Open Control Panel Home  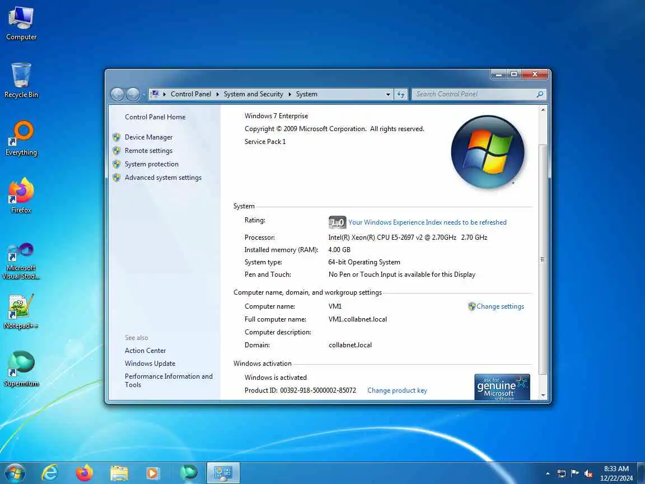(x=155, y=117)
